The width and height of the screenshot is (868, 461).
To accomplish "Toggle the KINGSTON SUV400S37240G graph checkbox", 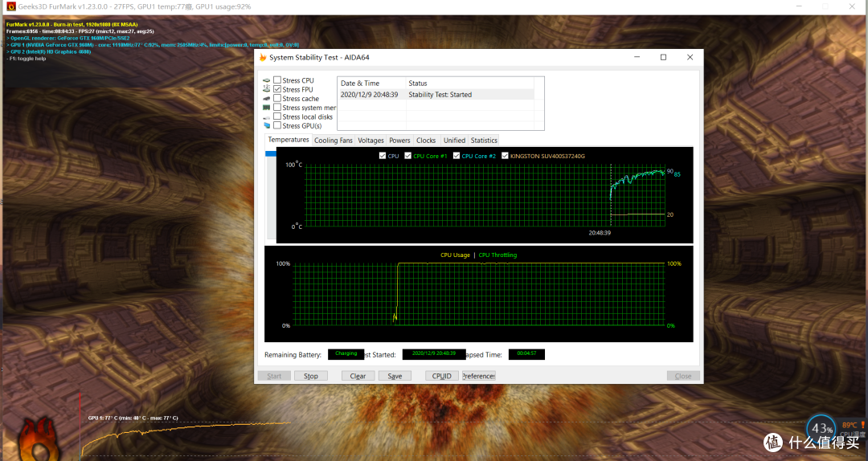I will pos(505,156).
